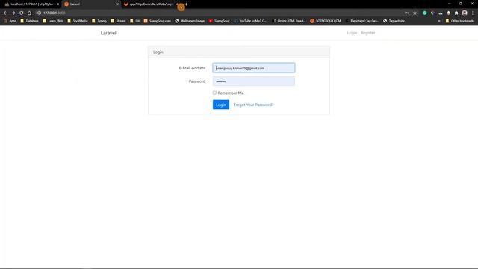Open the Login link in navbar
The image size is (478, 269).
point(352,33)
